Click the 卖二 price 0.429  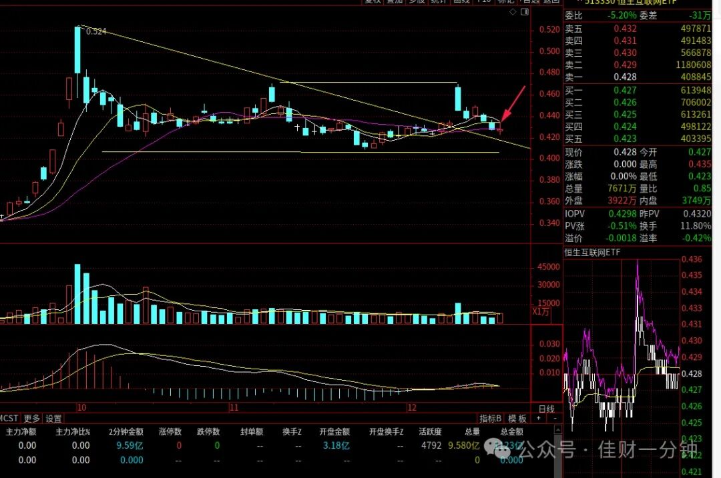pos(626,65)
